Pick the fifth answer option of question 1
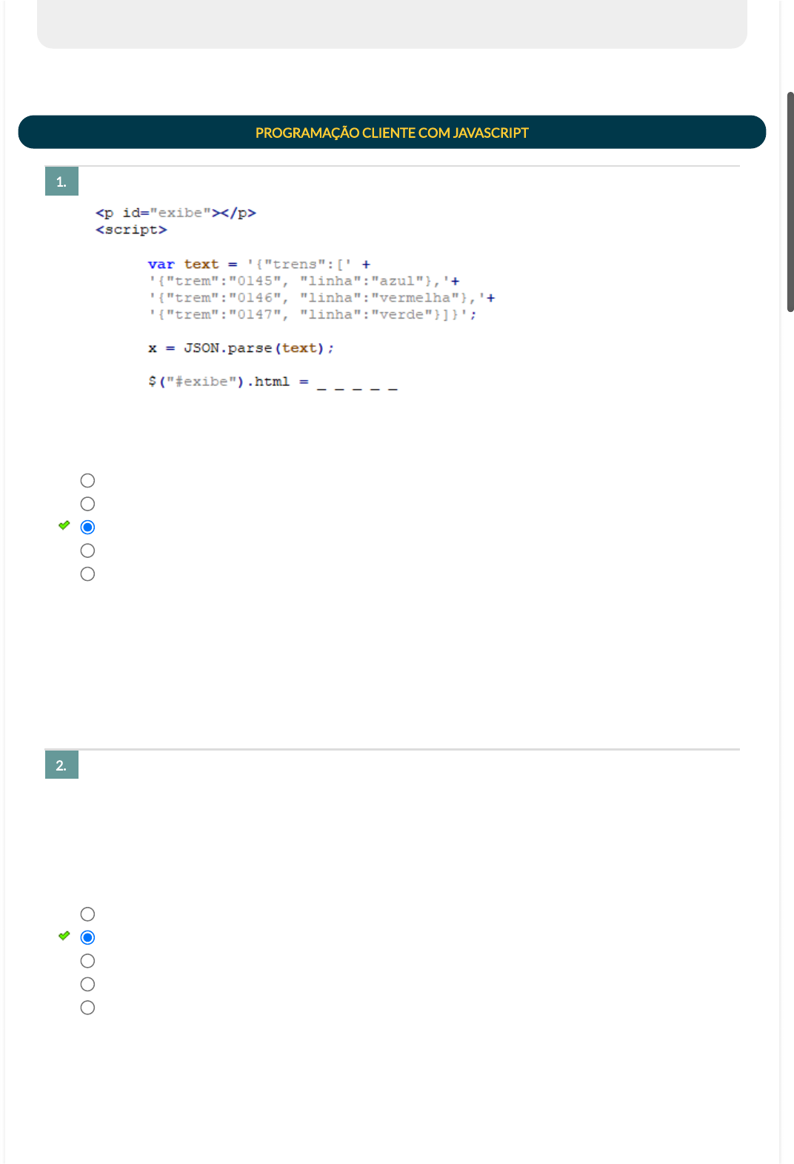Image resolution: width=794 pixels, height=1164 pixels. pyautogui.click(x=87, y=574)
